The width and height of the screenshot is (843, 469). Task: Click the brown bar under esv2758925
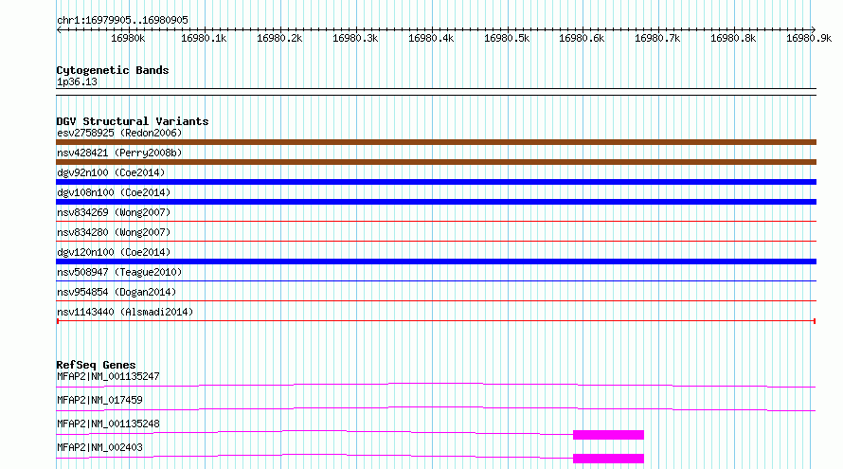pyautogui.click(x=436, y=142)
